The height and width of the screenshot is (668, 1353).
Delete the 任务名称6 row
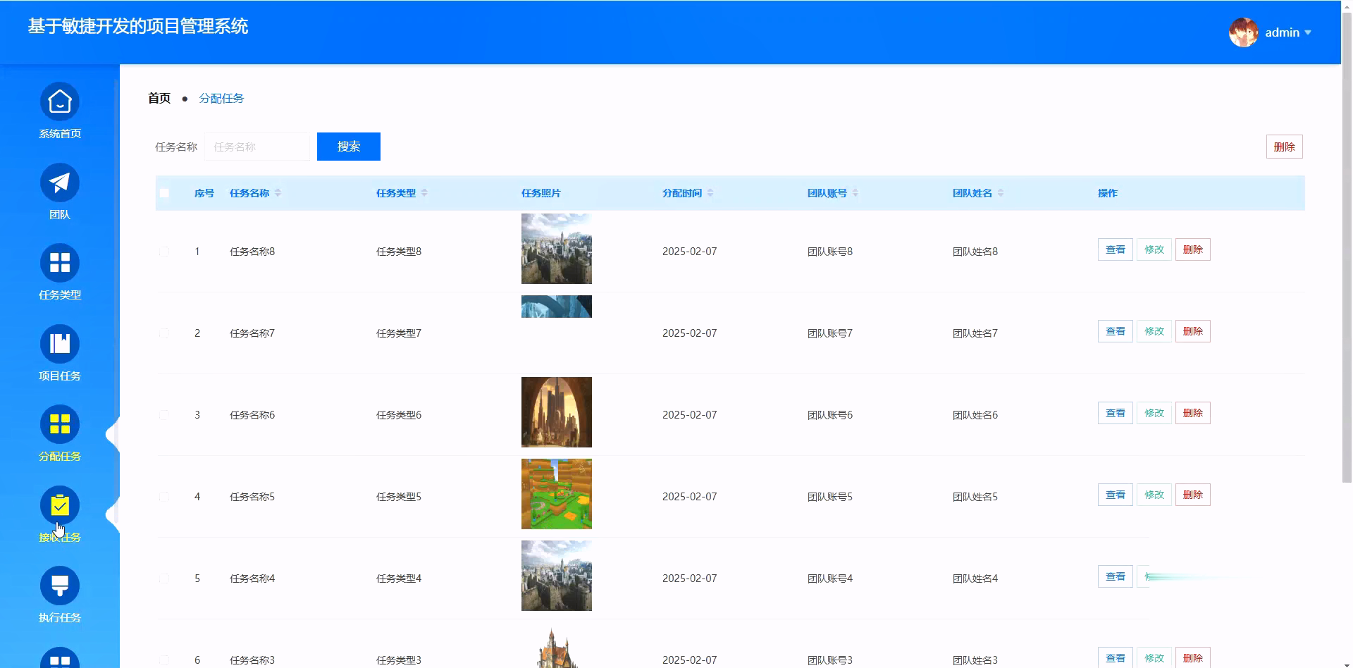click(1193, 413)
